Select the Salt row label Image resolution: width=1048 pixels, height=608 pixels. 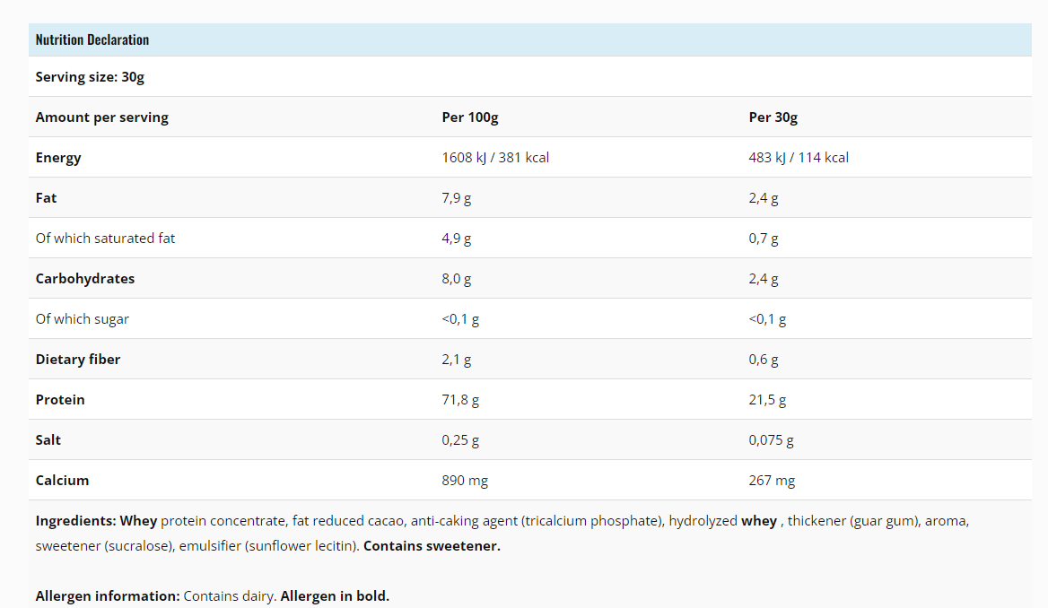(x=48, y=440)
